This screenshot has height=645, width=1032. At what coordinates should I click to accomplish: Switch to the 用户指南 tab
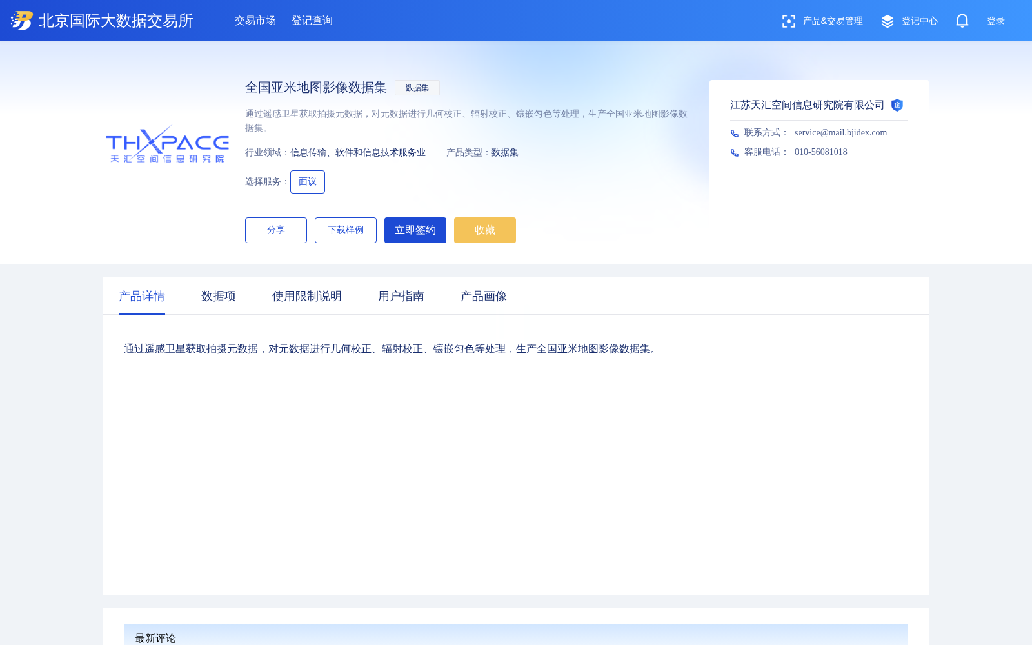click(401, 296)
